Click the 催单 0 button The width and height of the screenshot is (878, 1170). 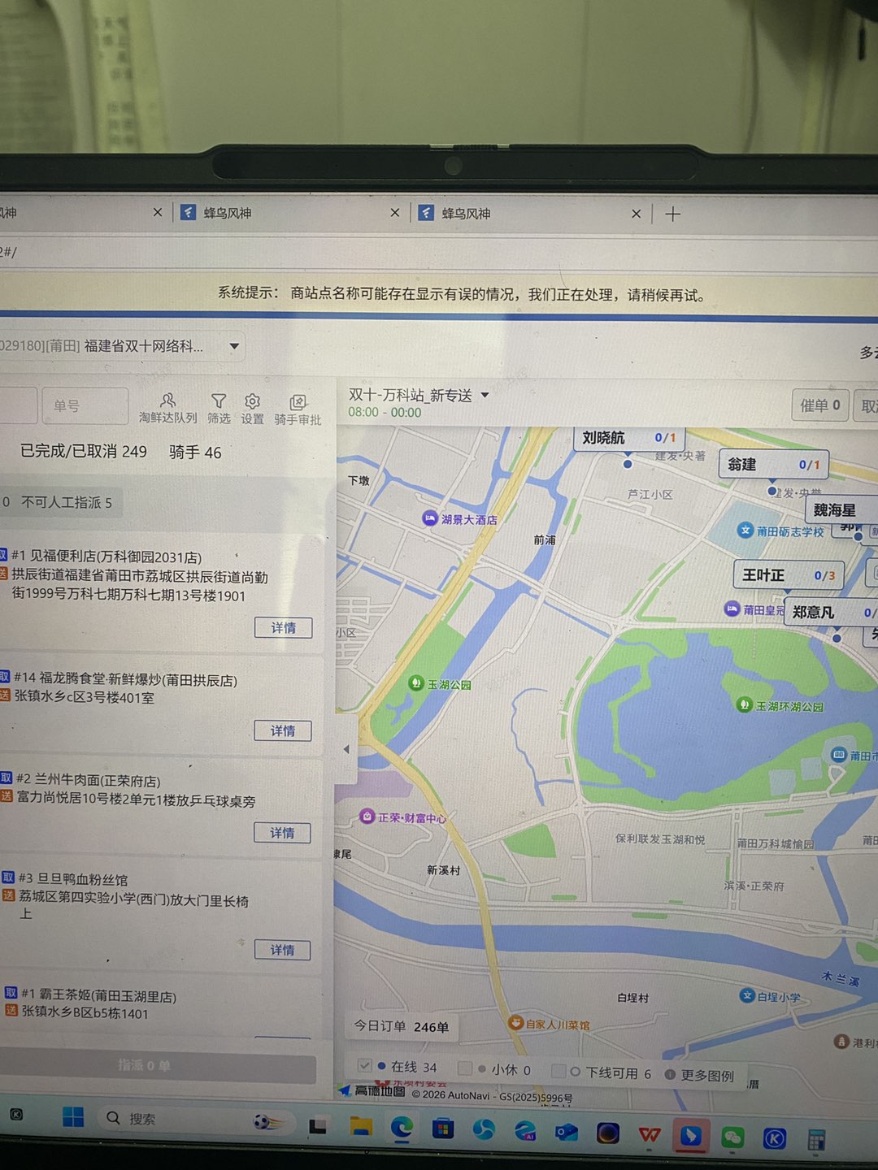click(820, 405)
